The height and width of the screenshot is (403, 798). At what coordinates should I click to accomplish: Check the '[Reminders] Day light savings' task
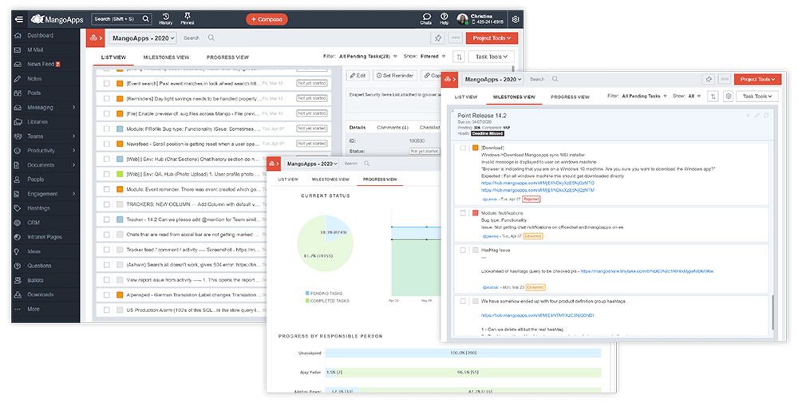[x=107, y=99]
